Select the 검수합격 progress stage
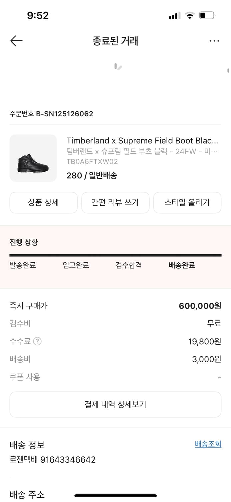 [x=129, y=265]
